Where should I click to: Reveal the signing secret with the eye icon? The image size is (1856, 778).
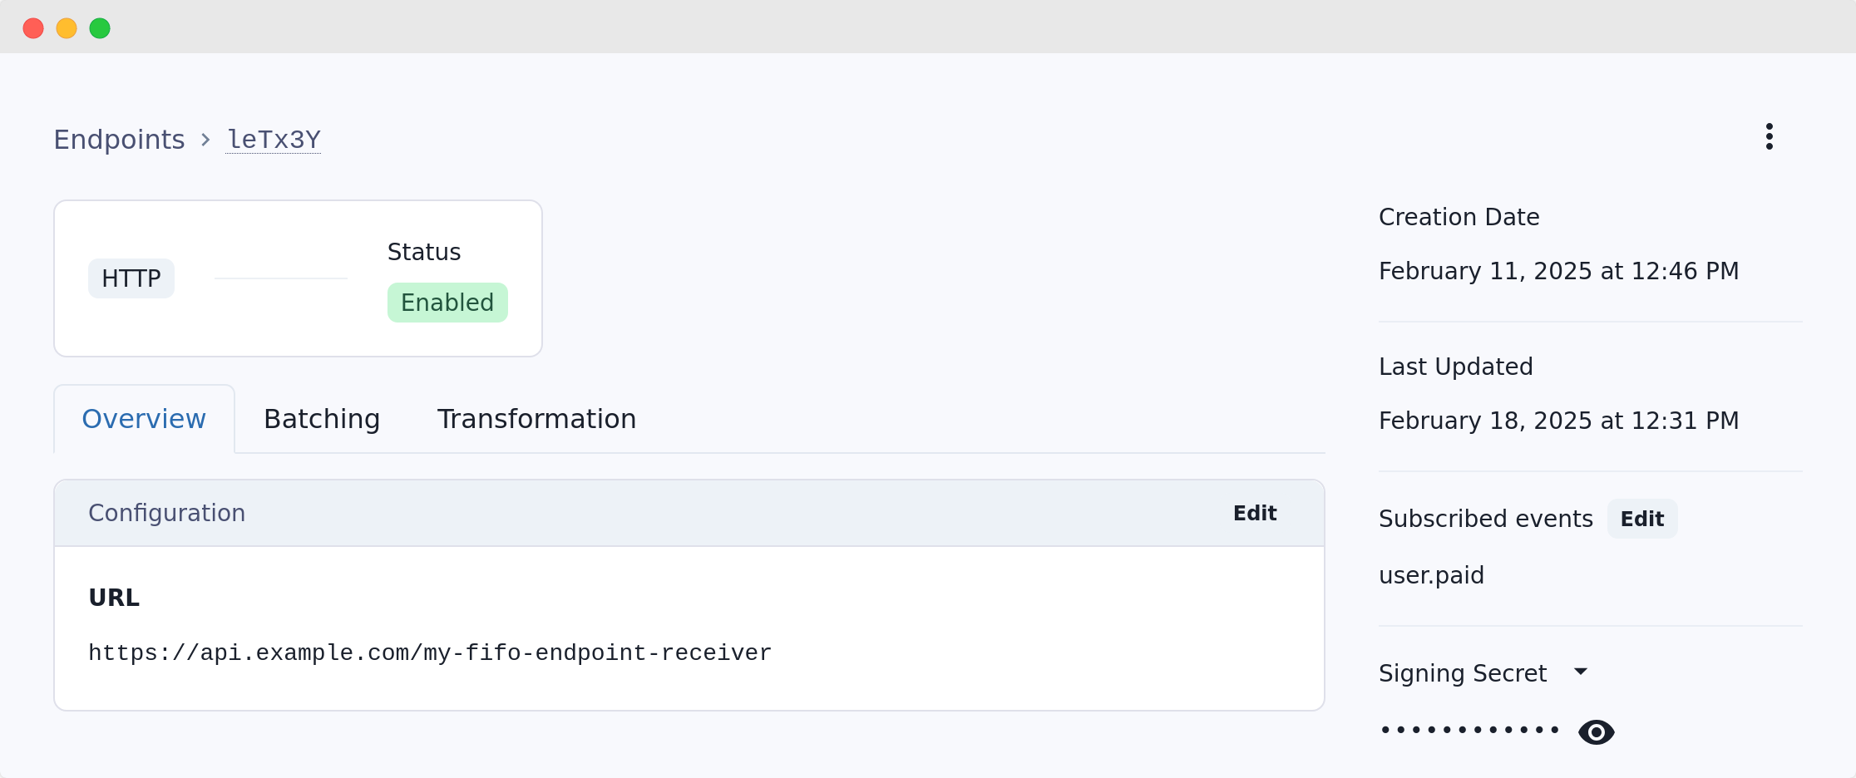coord(1597,731)
